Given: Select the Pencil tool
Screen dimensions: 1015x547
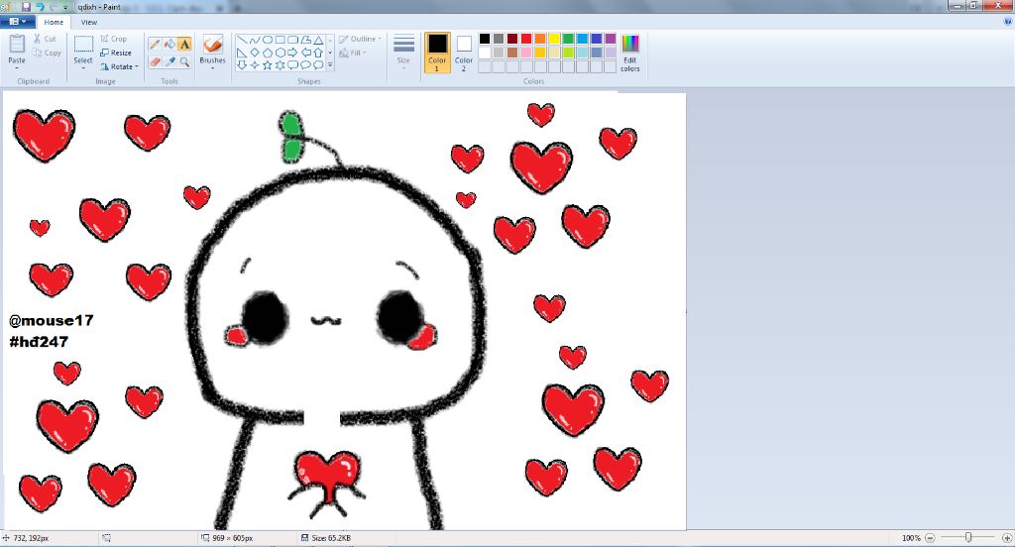Looking at the screenshot, I should (155, 44).
